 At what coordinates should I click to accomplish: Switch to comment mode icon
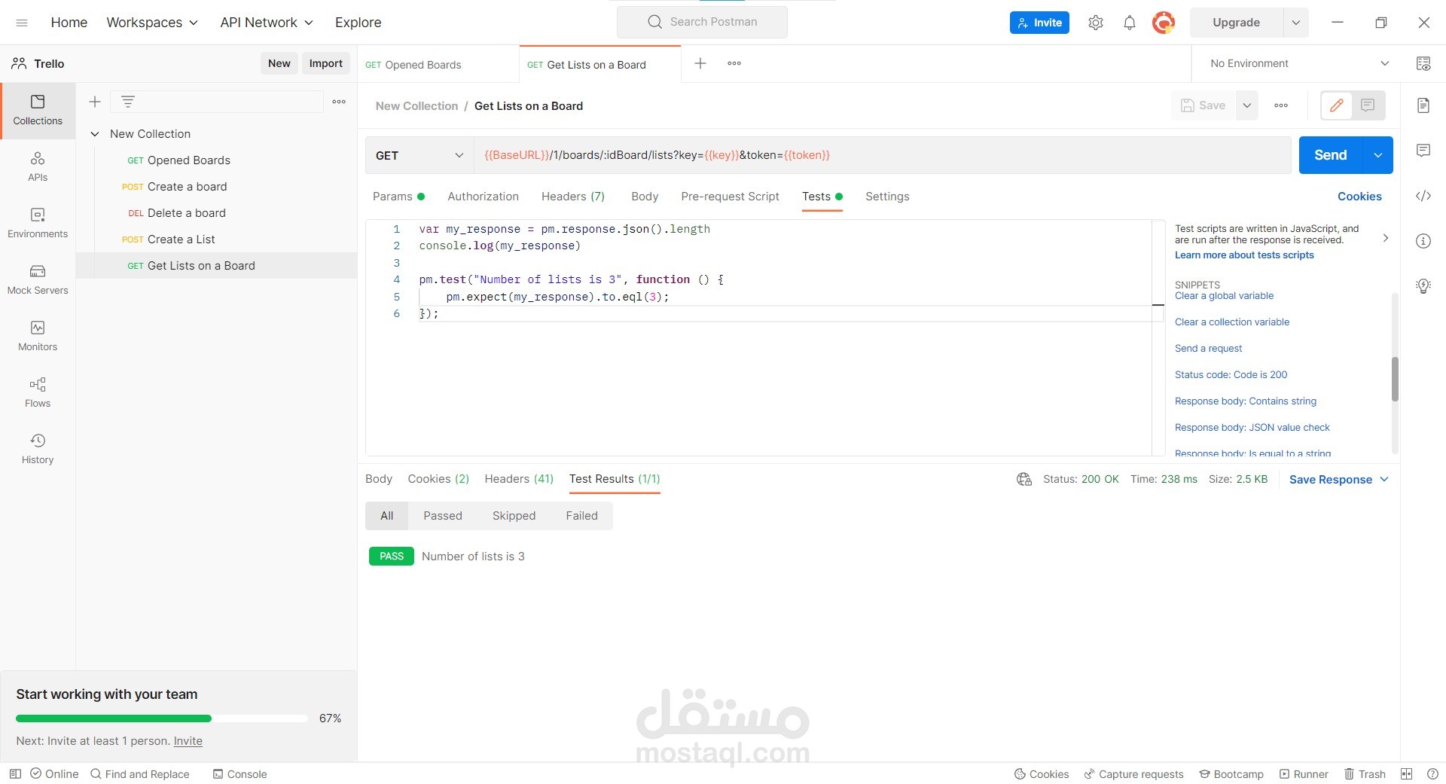(1368, 105)
